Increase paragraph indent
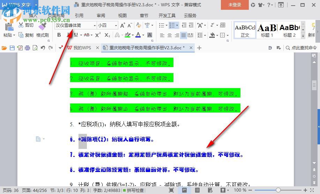This screenshot has height=194, width=320. 191,25
